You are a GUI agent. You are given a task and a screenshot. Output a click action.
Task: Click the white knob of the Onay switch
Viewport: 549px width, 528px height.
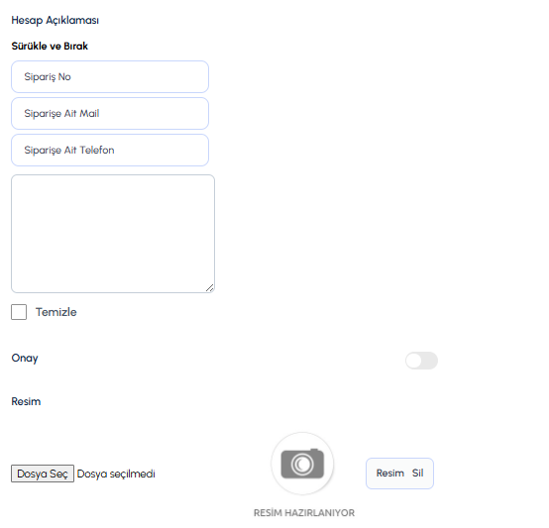coord(414,361)
